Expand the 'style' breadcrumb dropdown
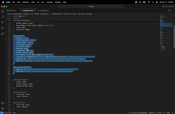Screen dimensions: 175x114 (74, 13)
